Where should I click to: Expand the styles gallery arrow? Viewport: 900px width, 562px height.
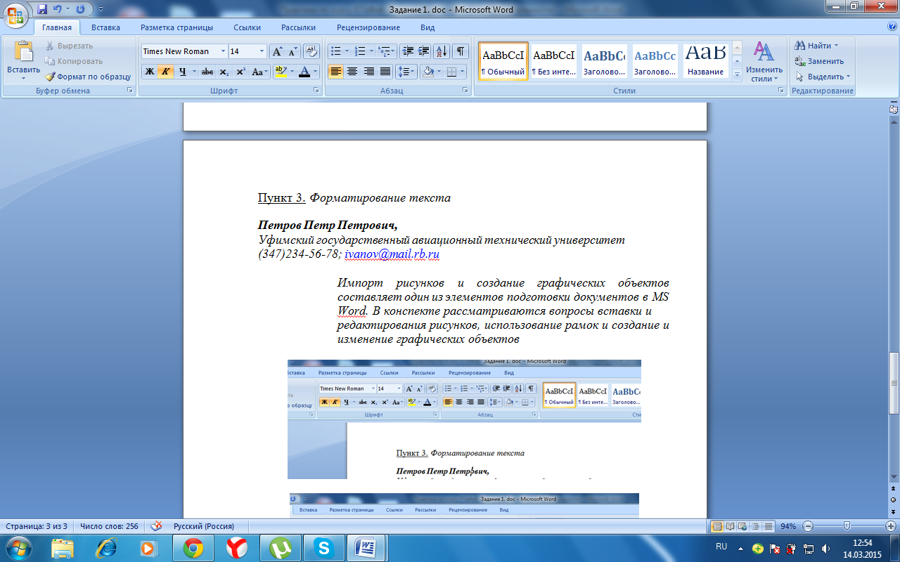(738, 74)
